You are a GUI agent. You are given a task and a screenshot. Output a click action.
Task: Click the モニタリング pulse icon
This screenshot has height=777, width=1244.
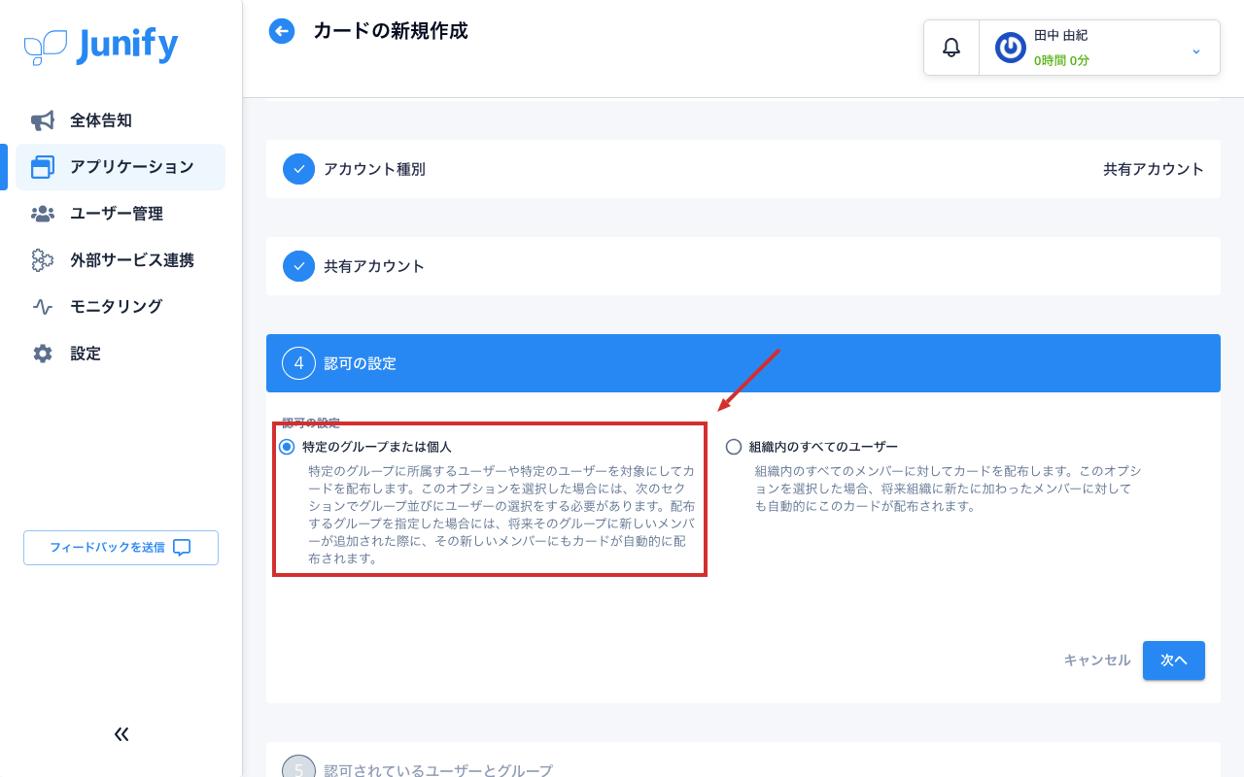pyautogui.click(x=43, y=307)
